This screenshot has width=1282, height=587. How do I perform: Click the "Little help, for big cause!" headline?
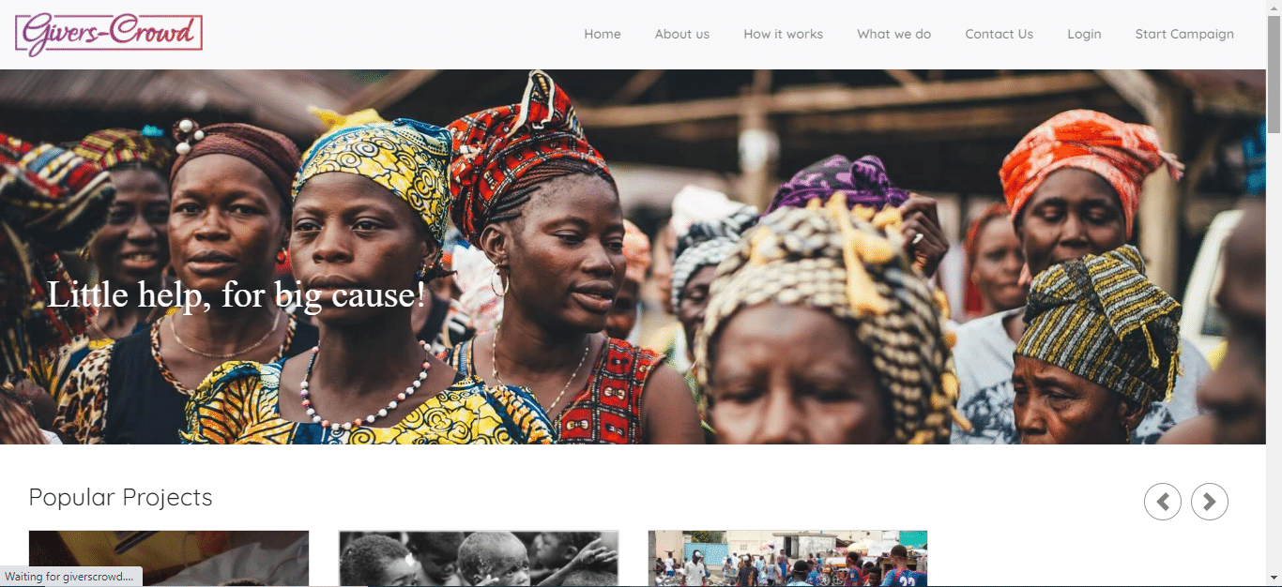point(237,295)
